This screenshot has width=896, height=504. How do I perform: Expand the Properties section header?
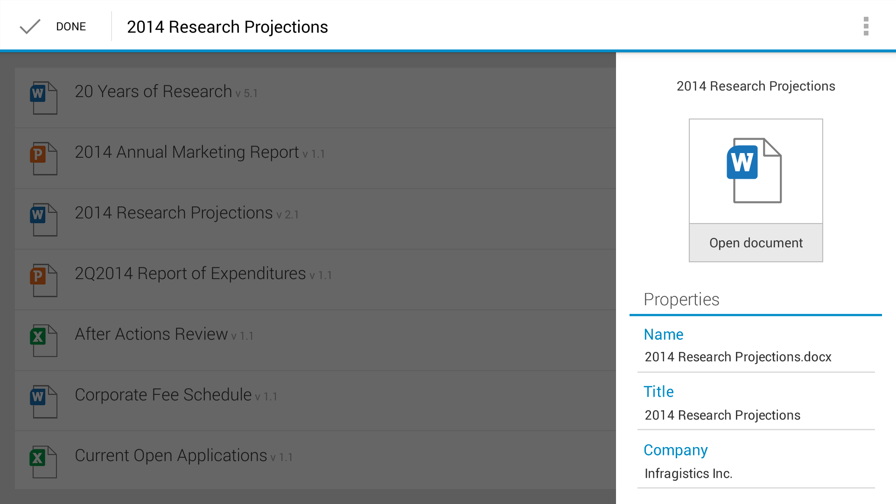click(x=681, y=299)
